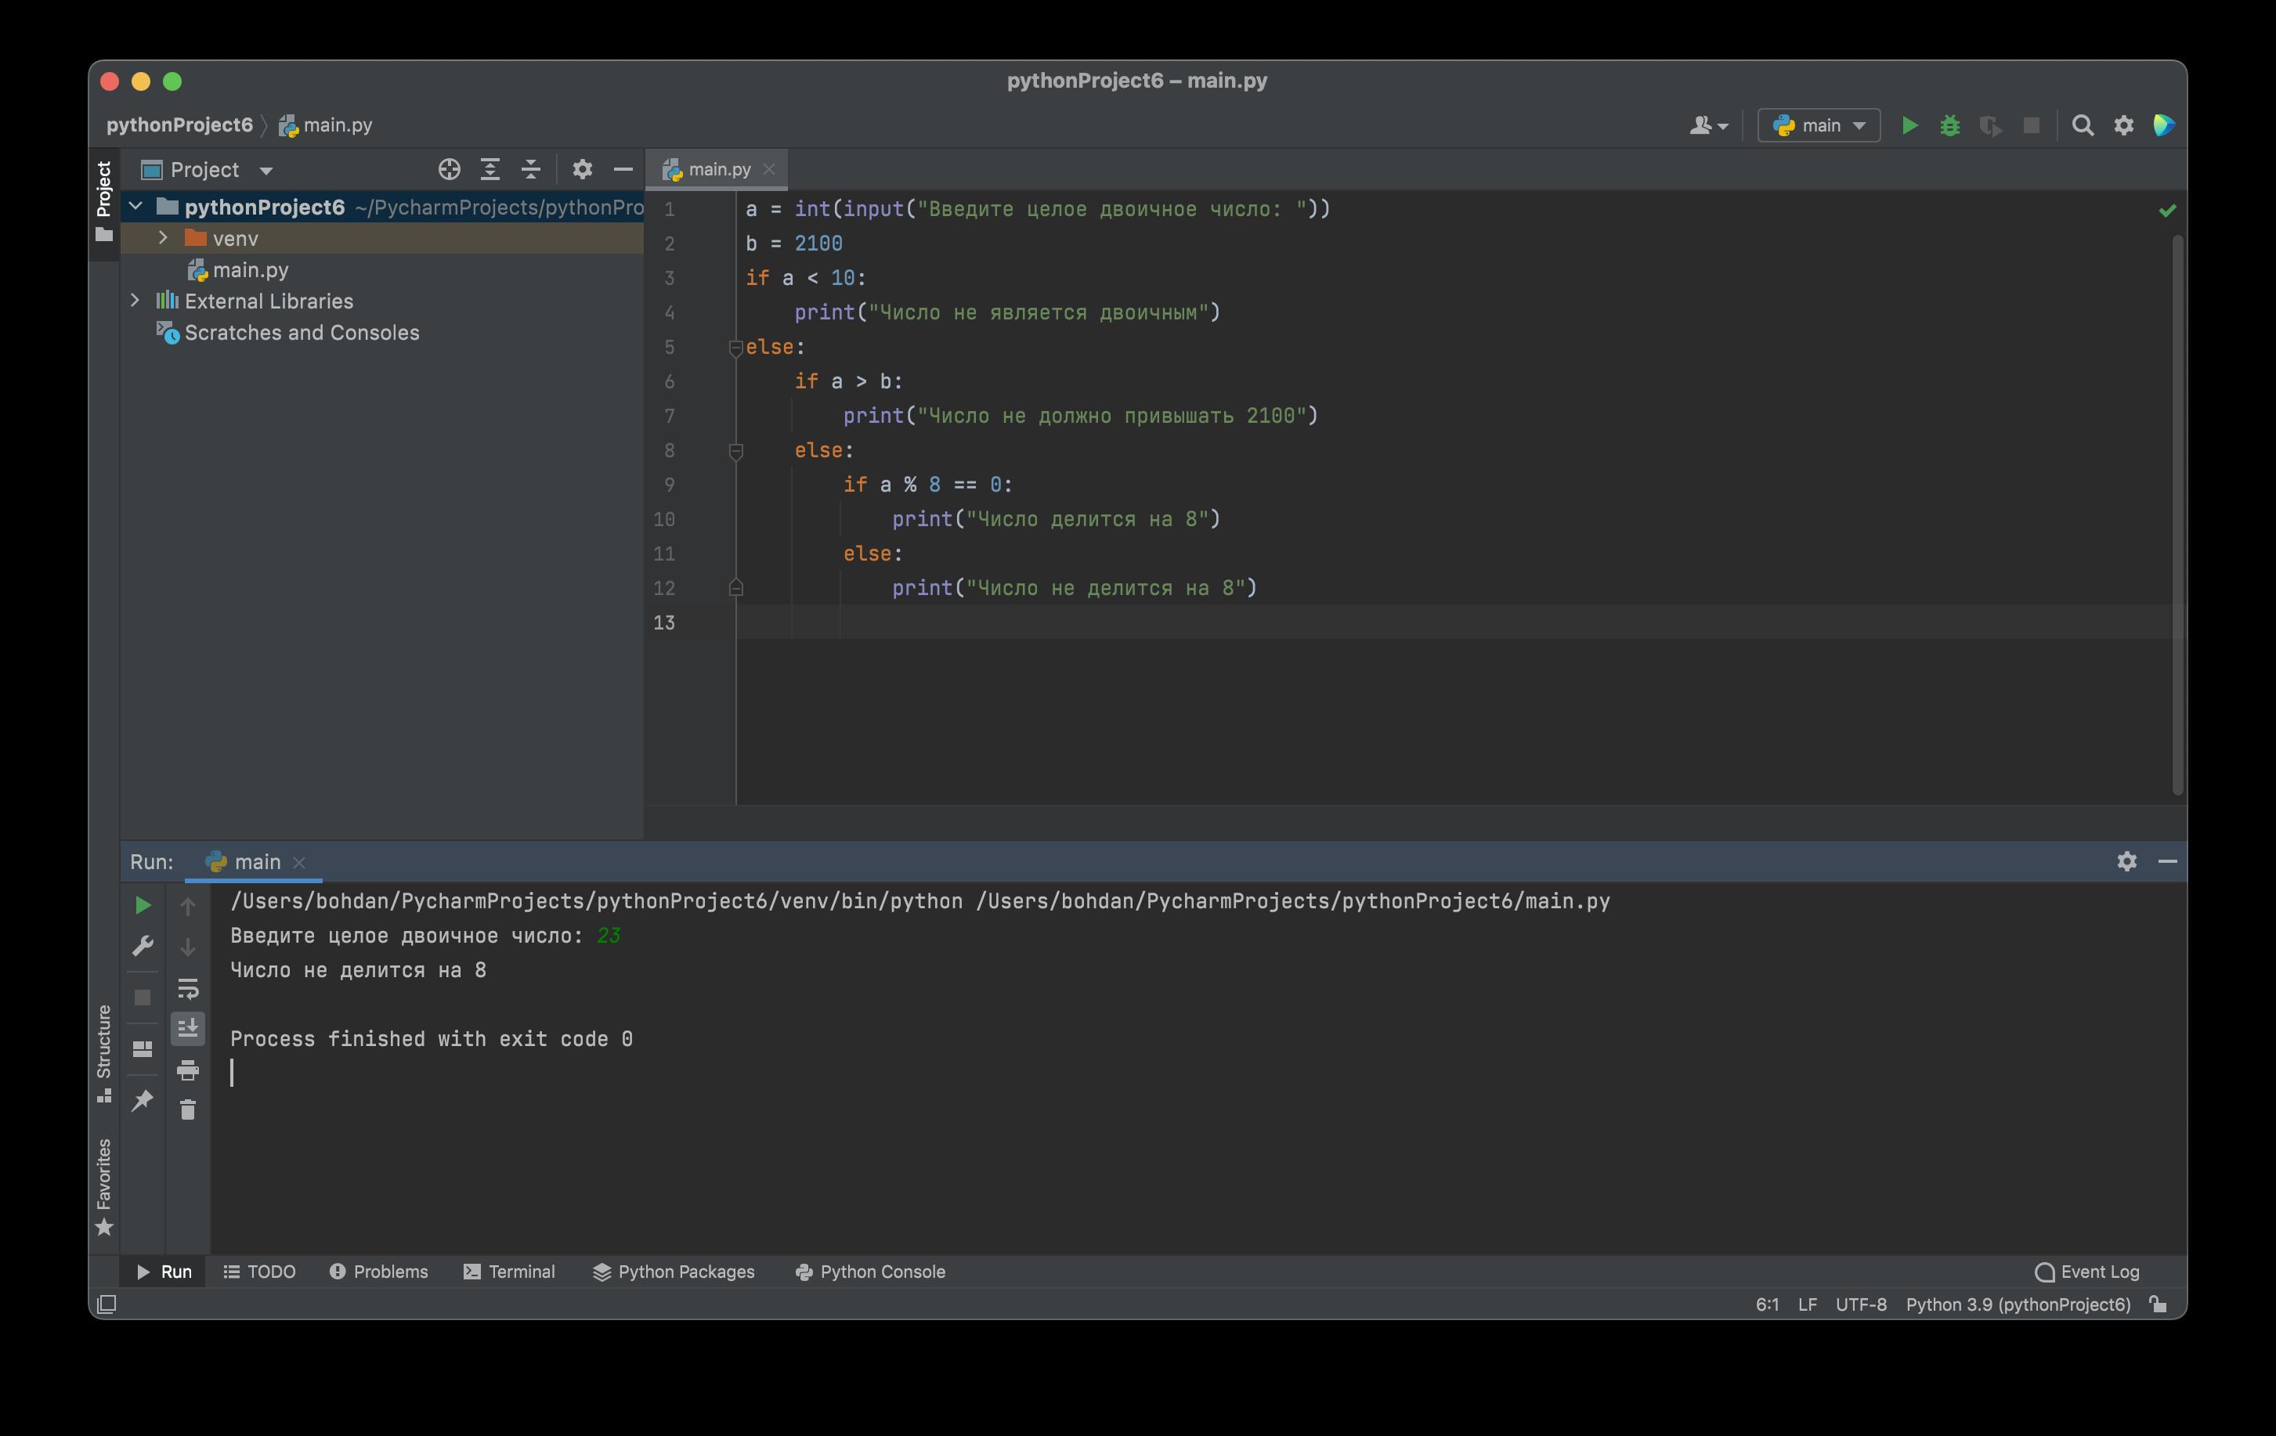Toggle scroll to end in Run console
Image resolution: width=2276 pixels, height=1436 pixels.
pos(187,1028)
